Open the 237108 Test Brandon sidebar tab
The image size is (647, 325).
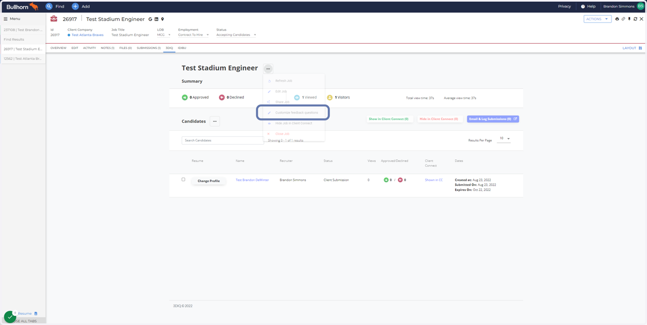(x=23, y=30)
